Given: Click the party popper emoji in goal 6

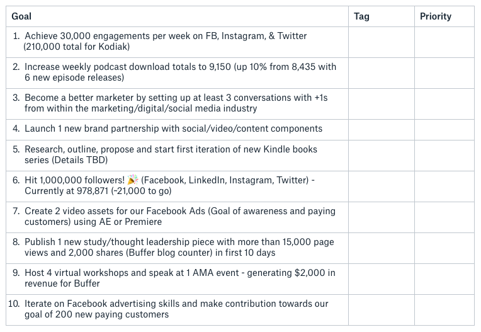Looking at the screenshot, I should click(132, 180).
